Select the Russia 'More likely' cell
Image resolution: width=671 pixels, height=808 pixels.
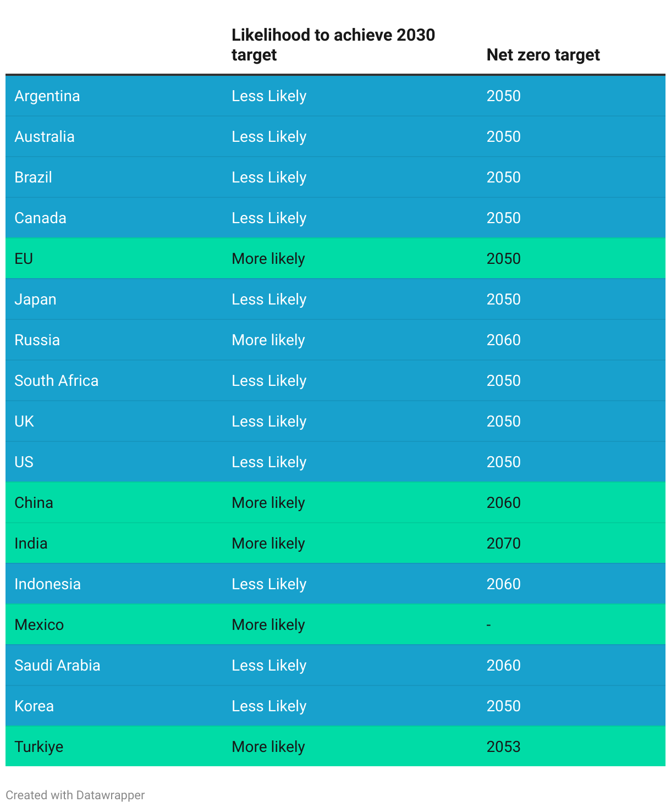point(268,340)
